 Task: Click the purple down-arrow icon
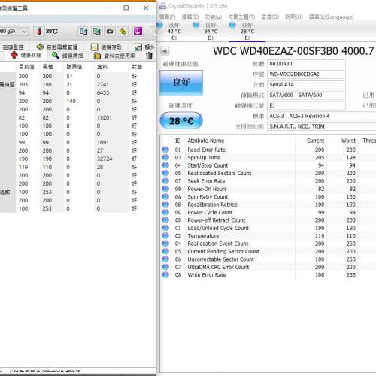[x=138, y=32]
